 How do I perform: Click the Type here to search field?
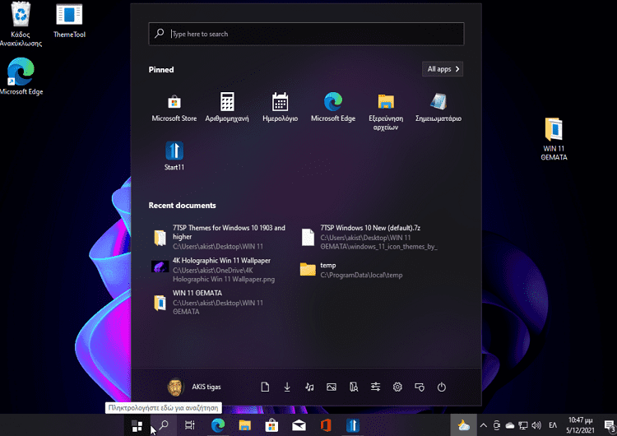pyautogui.click(x=306, y=34)
